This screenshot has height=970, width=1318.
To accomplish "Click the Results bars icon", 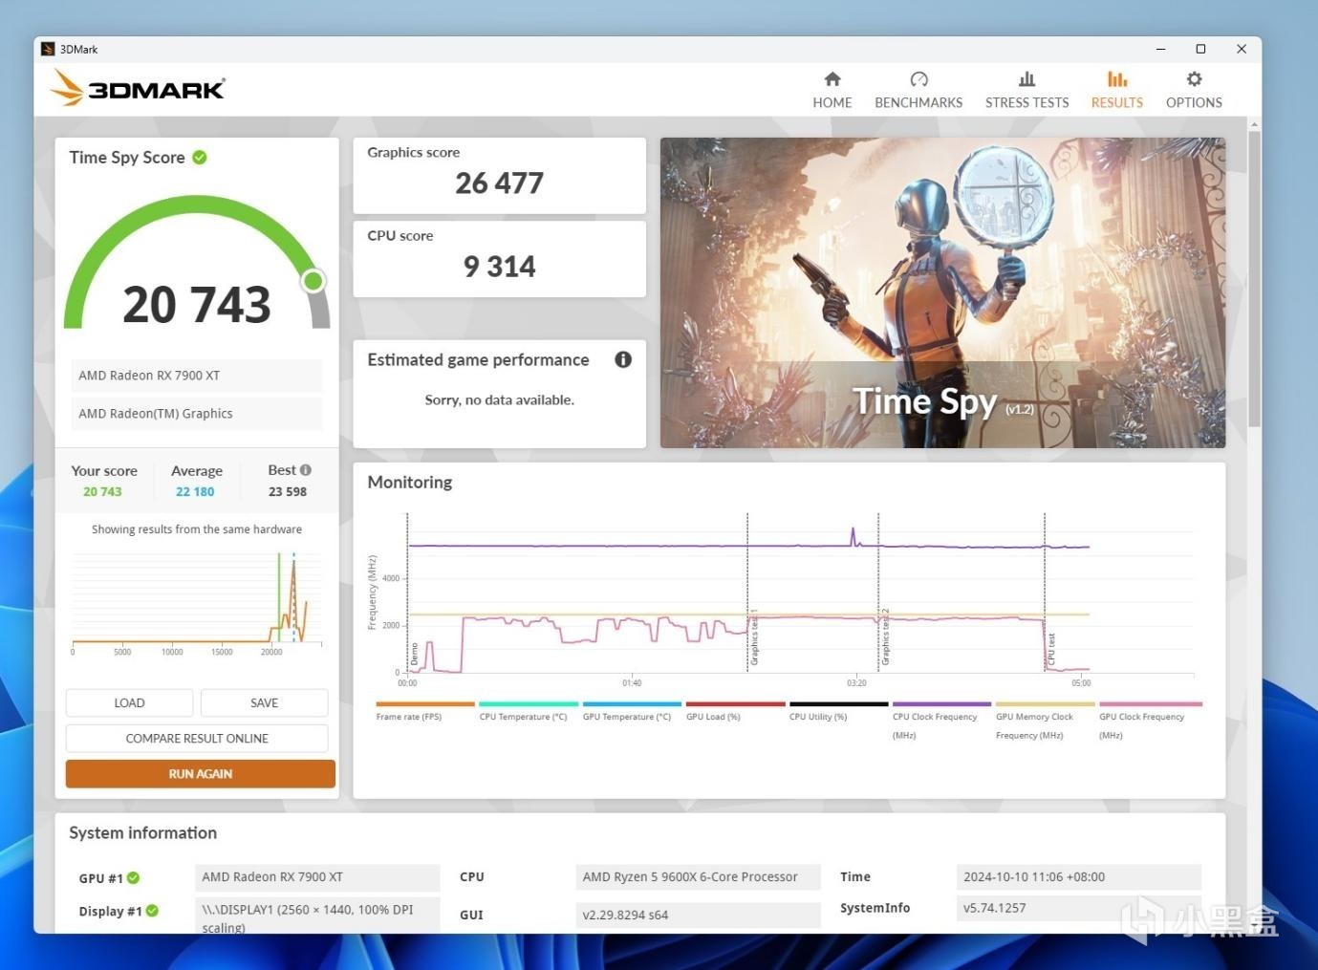I will (x=1117, y=79).
